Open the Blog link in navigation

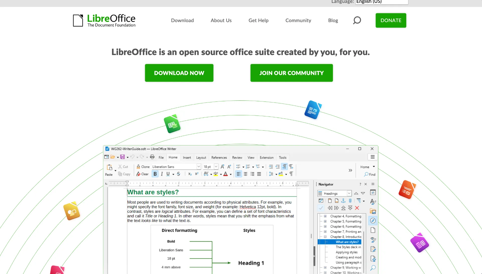(333, 20)
